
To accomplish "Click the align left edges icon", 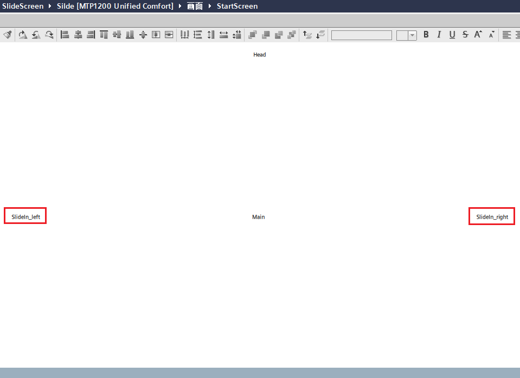I will click(65, 35).
